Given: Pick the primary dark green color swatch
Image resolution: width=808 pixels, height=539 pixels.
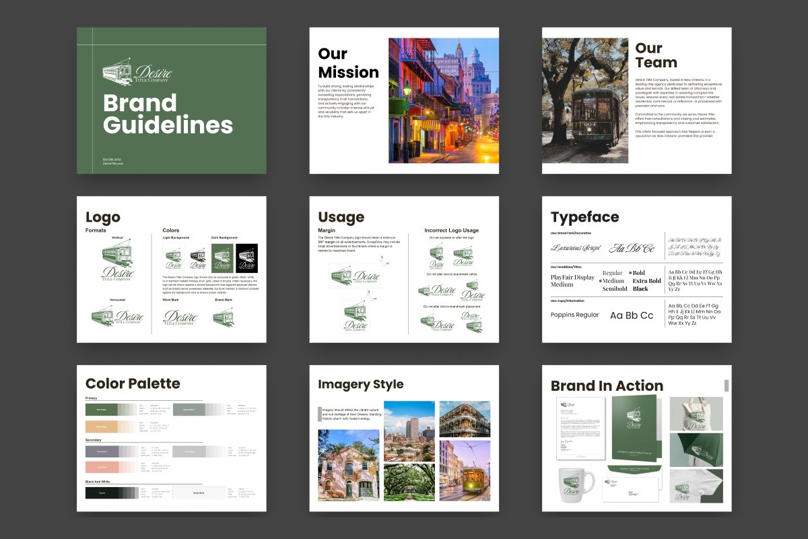Looking at the screenshot, I should point(101,409).
